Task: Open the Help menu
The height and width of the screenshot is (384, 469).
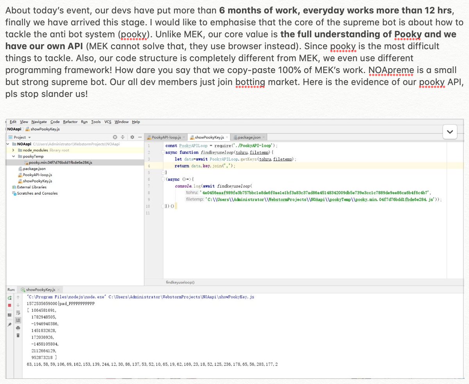Action: [x=136, y=122]
